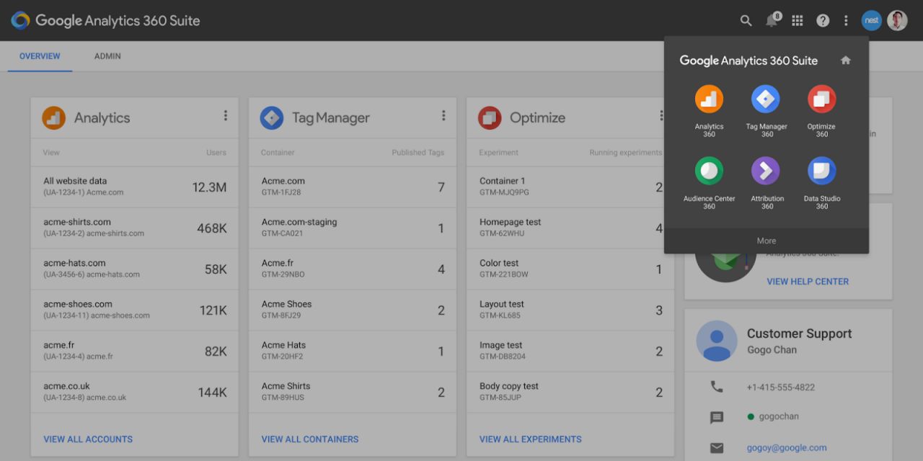
Task: Open the help question mark icon
Action: coord(823,21)
